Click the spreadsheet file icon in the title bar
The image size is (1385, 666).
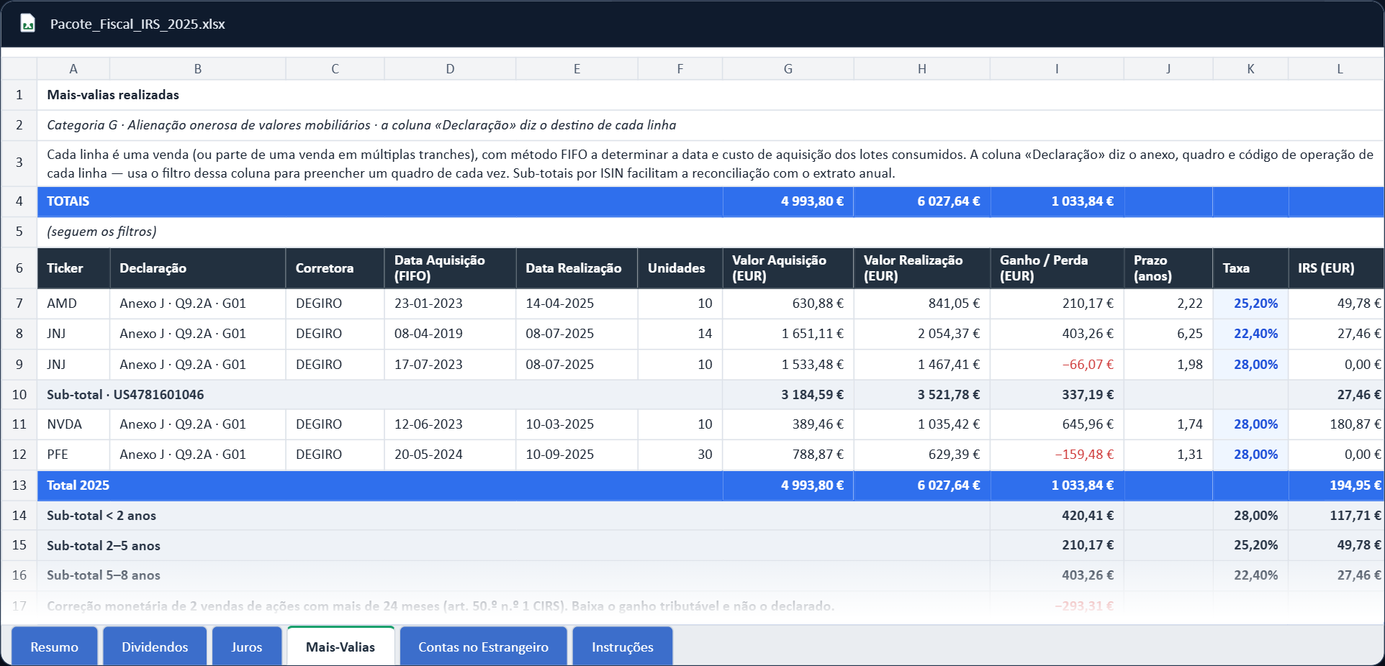[x=27, y=24]
